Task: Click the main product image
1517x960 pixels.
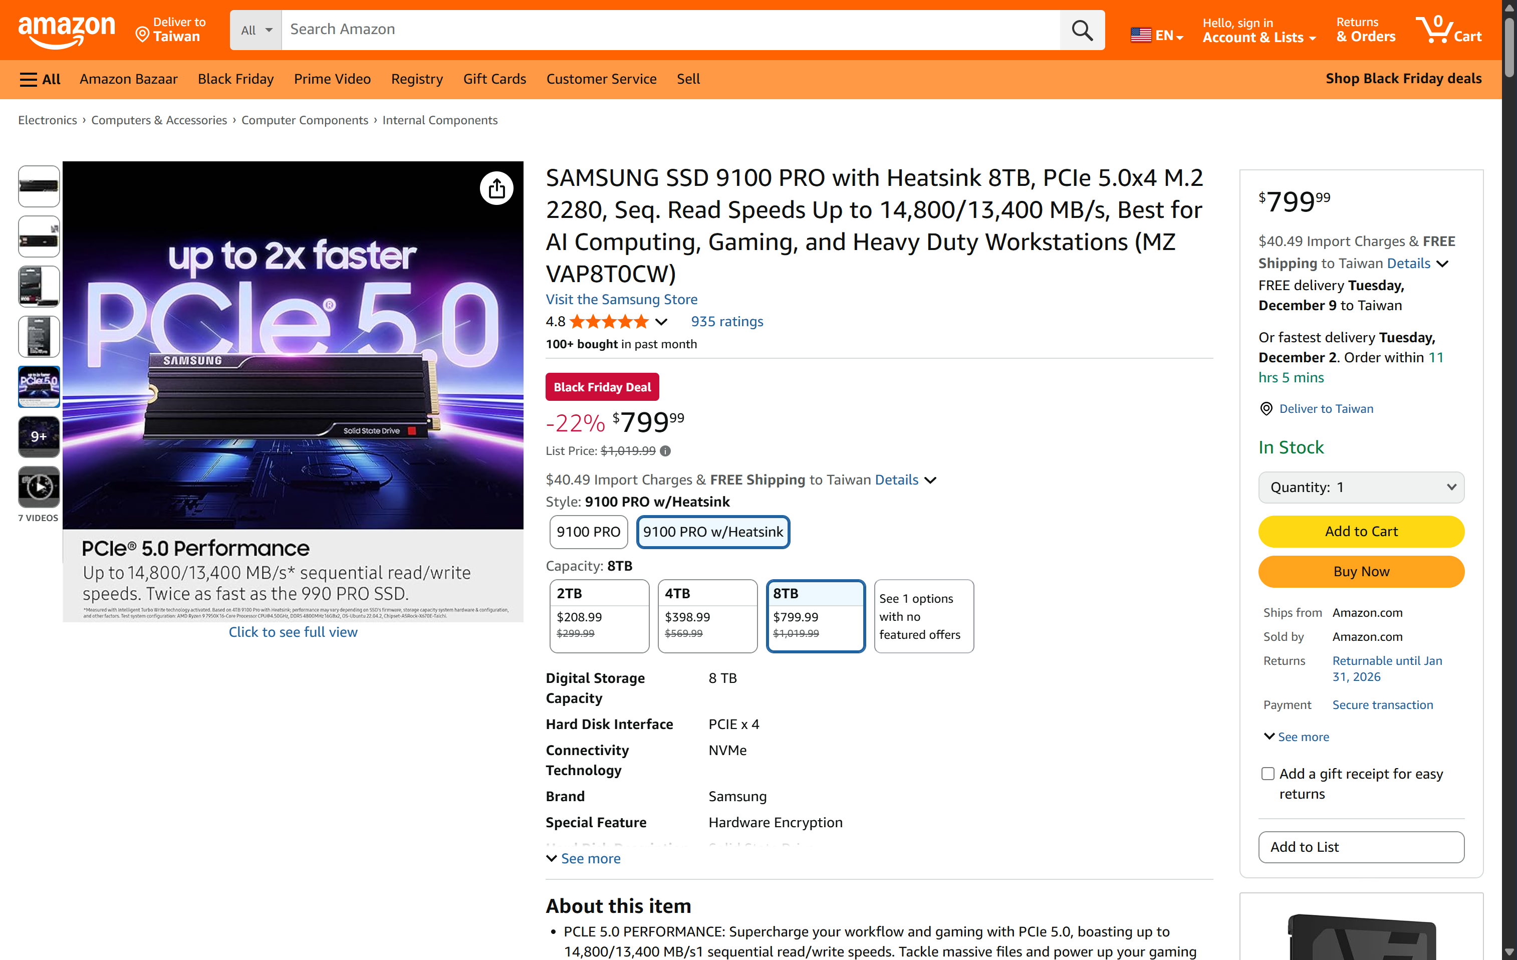Action: coord(293,391)
